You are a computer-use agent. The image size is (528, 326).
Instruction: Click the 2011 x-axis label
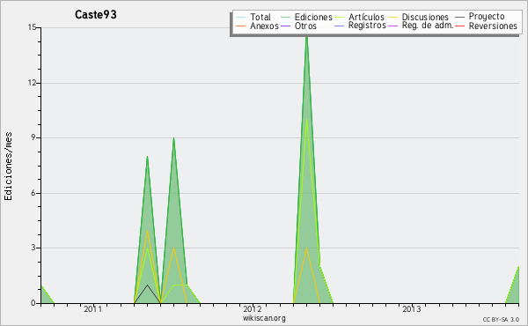point(93,309)
